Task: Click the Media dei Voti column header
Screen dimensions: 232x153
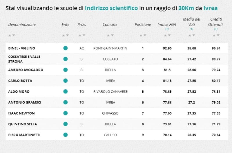Action: [x=191, y=22]
